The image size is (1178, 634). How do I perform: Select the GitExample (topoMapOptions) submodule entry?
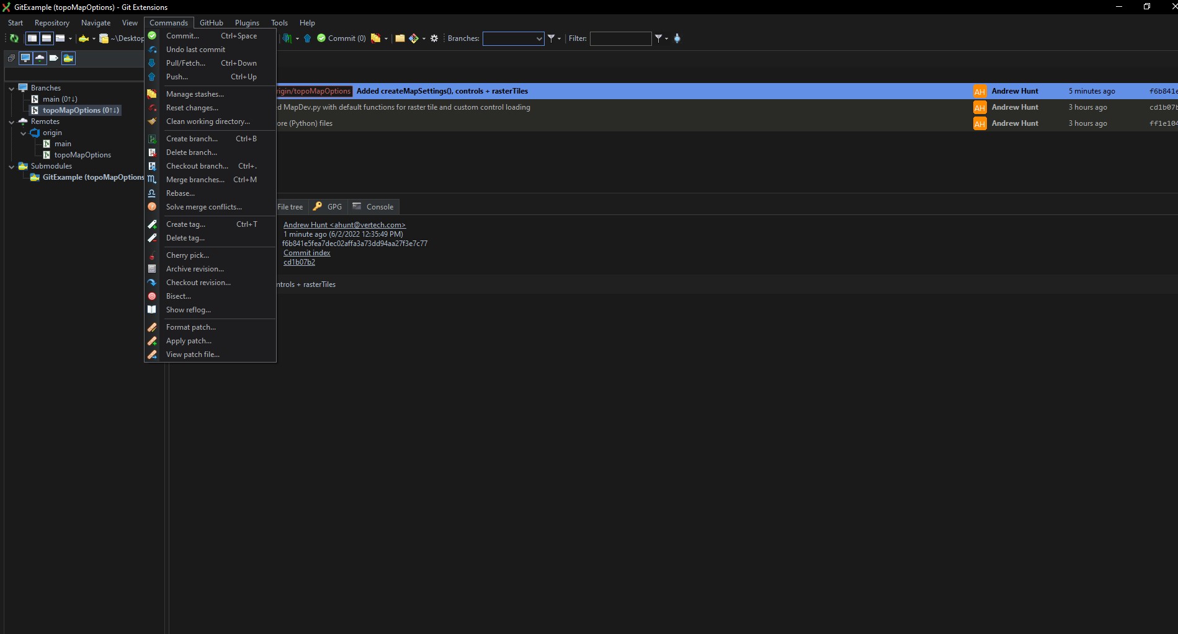pos(93,177)
